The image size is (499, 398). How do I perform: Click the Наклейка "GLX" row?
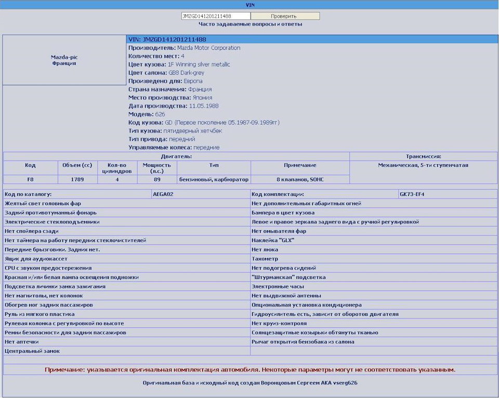coord(374,240)
